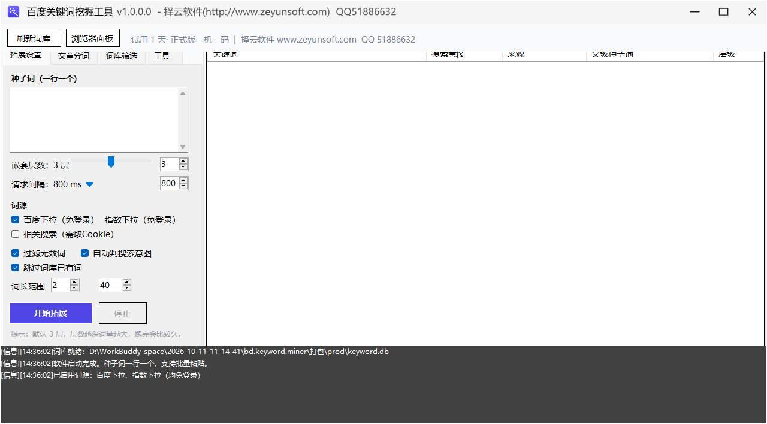Toggle the 自动判搜索意图 checkbox
The image size is (767, 424).
[85, 253]
